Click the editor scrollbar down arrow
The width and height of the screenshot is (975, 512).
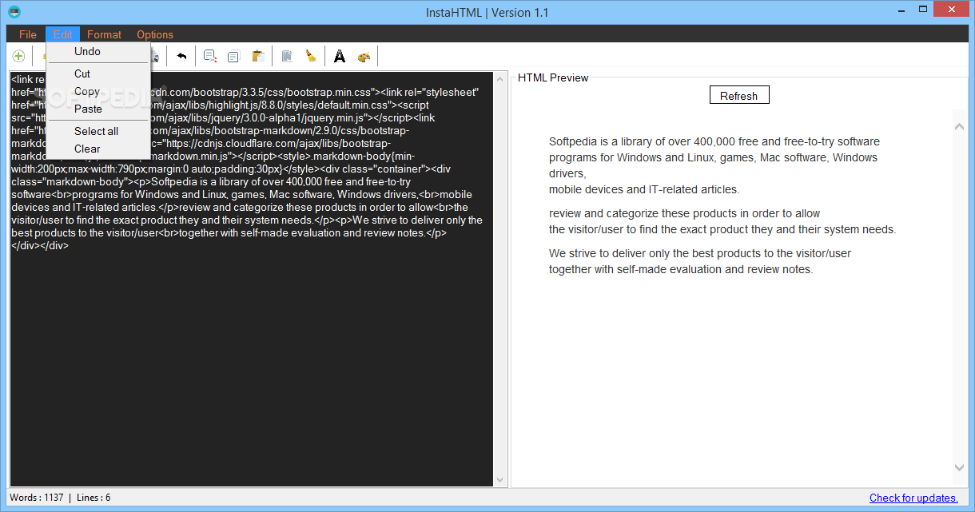(x=500, y=479)
